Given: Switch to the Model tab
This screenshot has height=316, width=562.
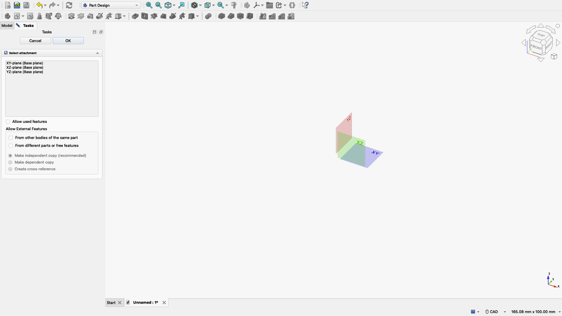Looking at the screenshot, I should pyautogui.click(x=7, y=25).
